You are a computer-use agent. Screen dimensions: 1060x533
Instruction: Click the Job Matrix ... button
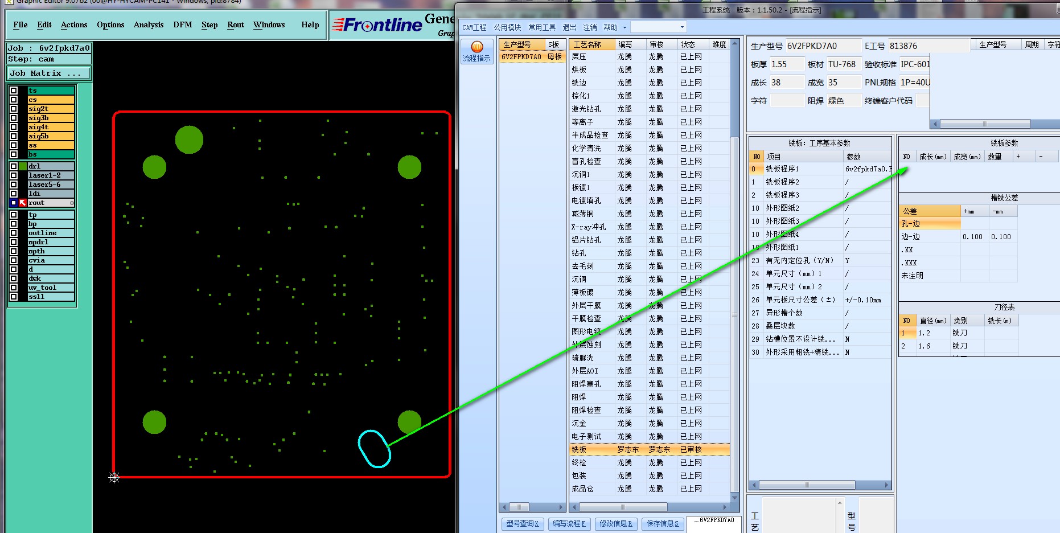pyautogui.click(x=49, y=73)
